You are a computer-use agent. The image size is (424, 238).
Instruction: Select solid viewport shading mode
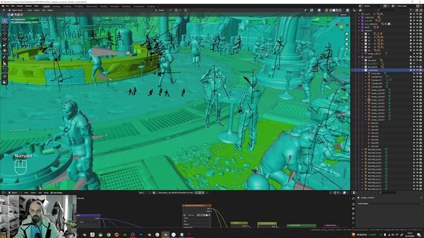click(334, 11)
